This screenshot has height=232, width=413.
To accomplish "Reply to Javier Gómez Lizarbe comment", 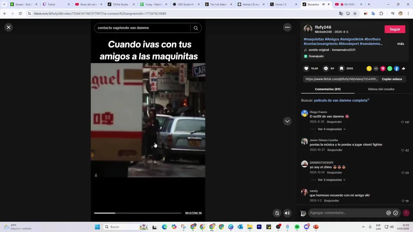I will coord(335,150).
